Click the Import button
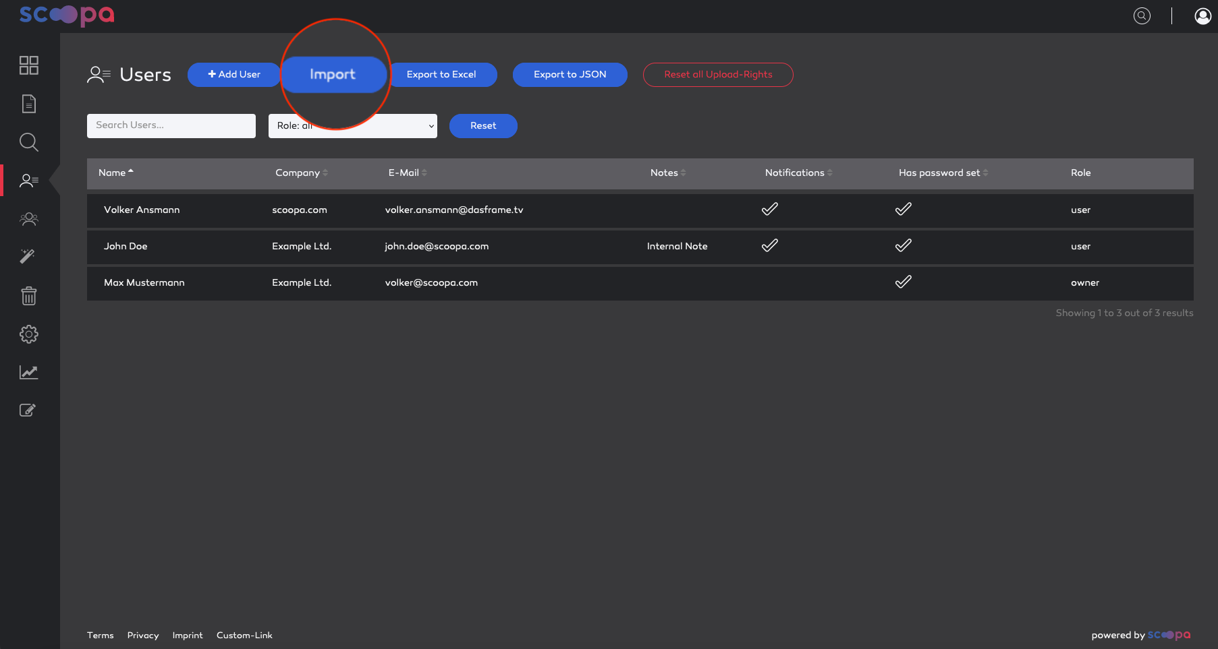Screen dimensions: 1218x649 pyautogui.click(x=333, y=74)
